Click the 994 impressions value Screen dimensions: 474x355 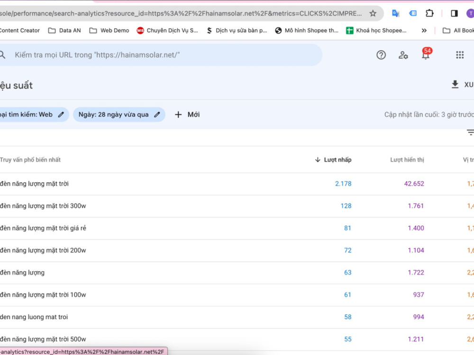click(419, 317)
